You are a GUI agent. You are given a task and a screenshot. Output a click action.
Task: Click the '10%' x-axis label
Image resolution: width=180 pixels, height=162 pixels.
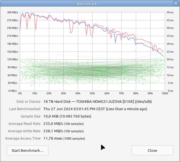[x=35, y=93]
